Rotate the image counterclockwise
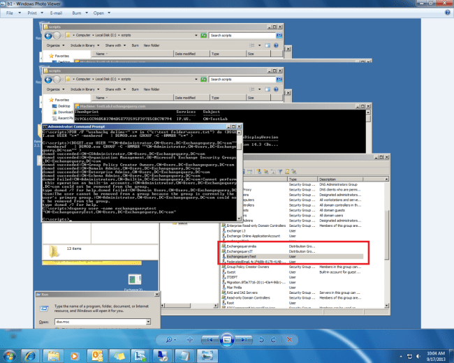The image size is (454, 363). pos(262,339)
